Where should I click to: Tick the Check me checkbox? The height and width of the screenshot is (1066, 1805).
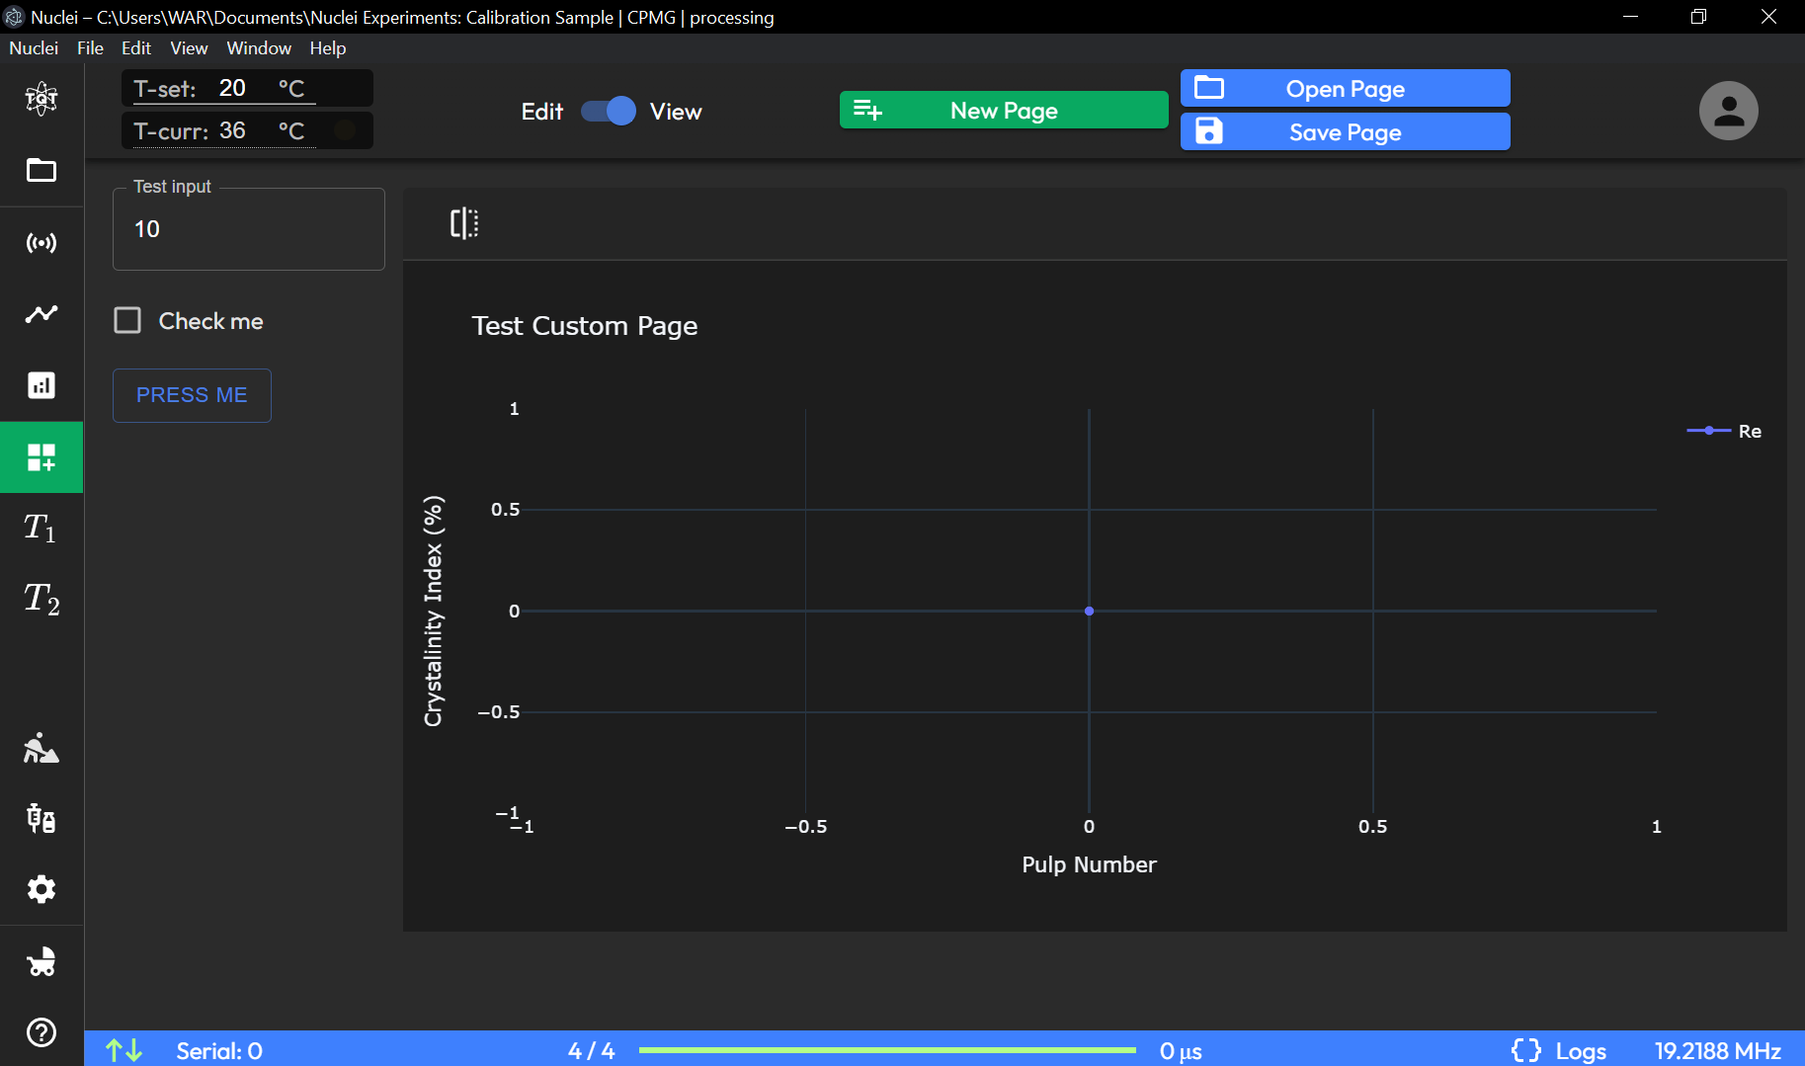click(x=127, y=320)
